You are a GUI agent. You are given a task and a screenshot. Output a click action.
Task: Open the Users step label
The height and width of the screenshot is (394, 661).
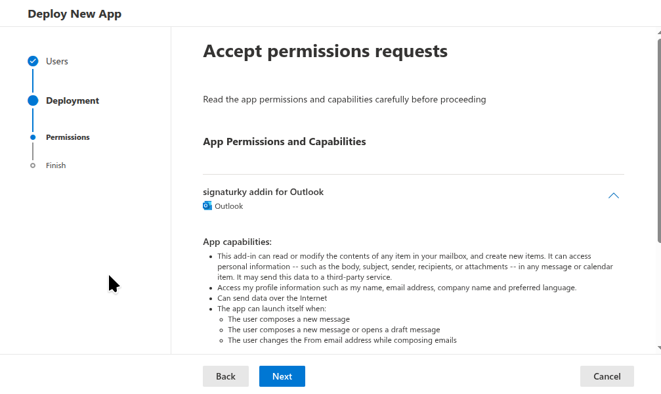(57, 61)
